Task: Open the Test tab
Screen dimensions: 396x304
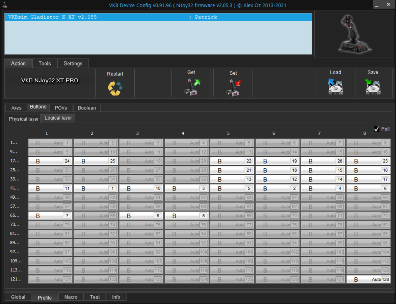Action: pos(95,297)
